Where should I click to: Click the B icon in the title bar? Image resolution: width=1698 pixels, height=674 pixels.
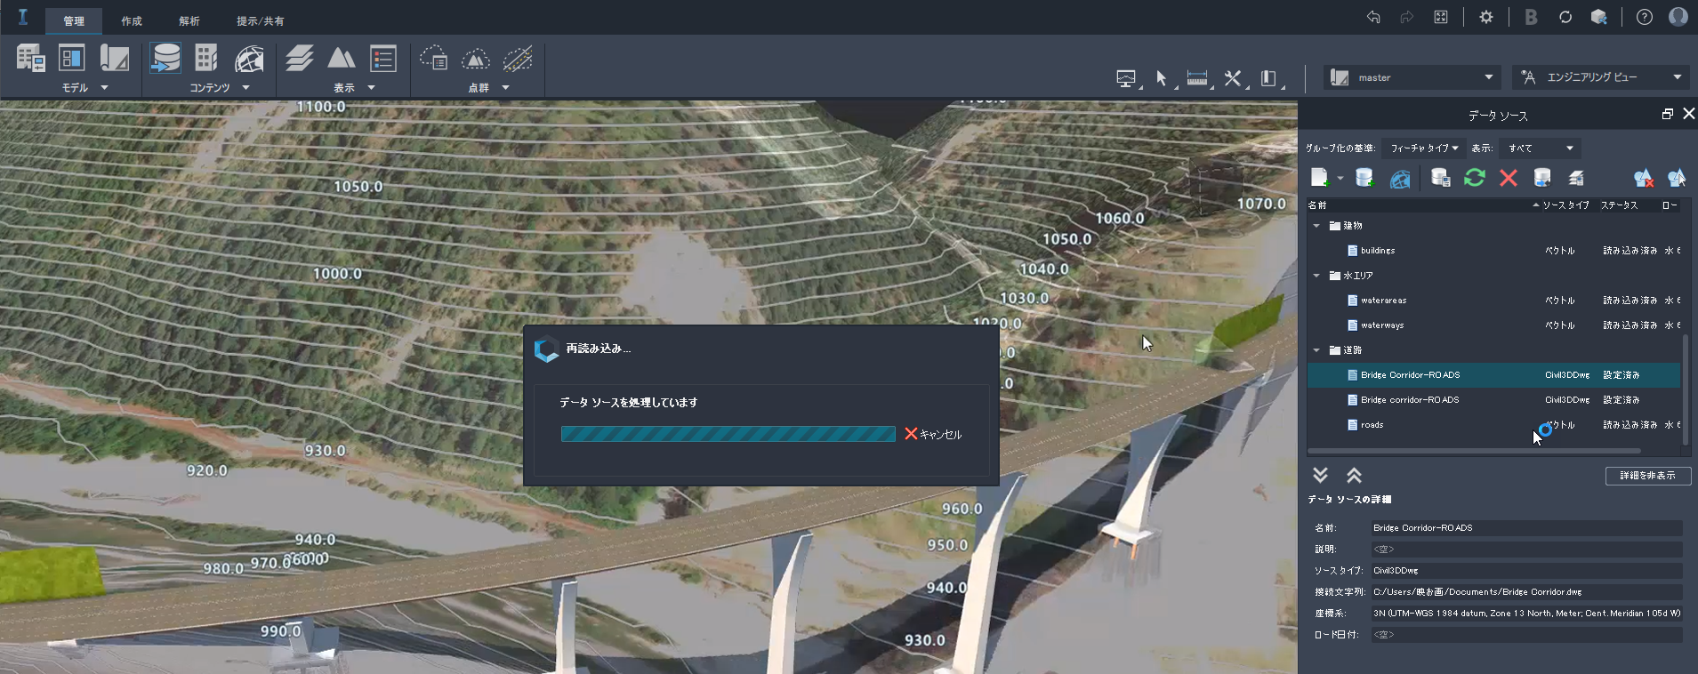click(1531, 17)
